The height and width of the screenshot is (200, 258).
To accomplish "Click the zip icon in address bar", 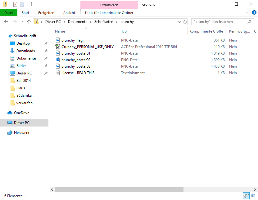I will pos(37,21).
